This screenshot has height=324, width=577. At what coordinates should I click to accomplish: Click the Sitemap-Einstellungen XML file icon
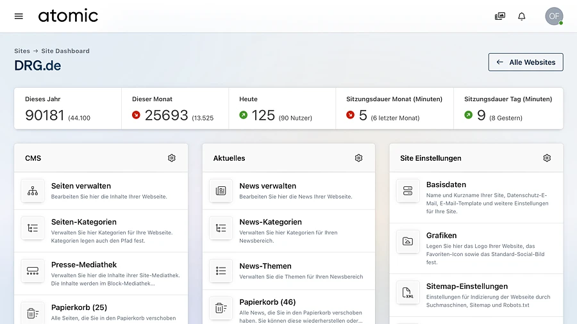tap(408, 292)
